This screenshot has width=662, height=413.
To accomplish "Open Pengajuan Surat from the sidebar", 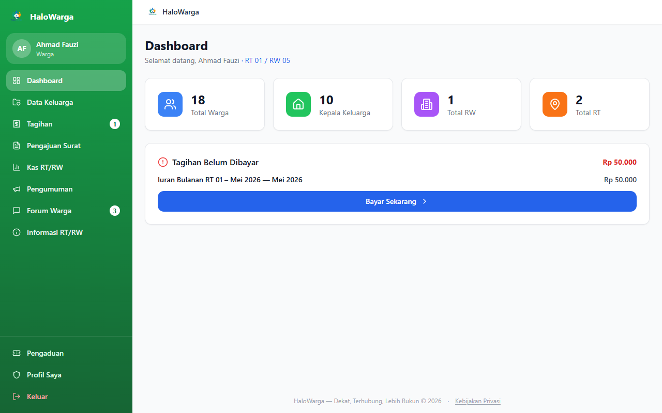I will (x=66, y=146).
